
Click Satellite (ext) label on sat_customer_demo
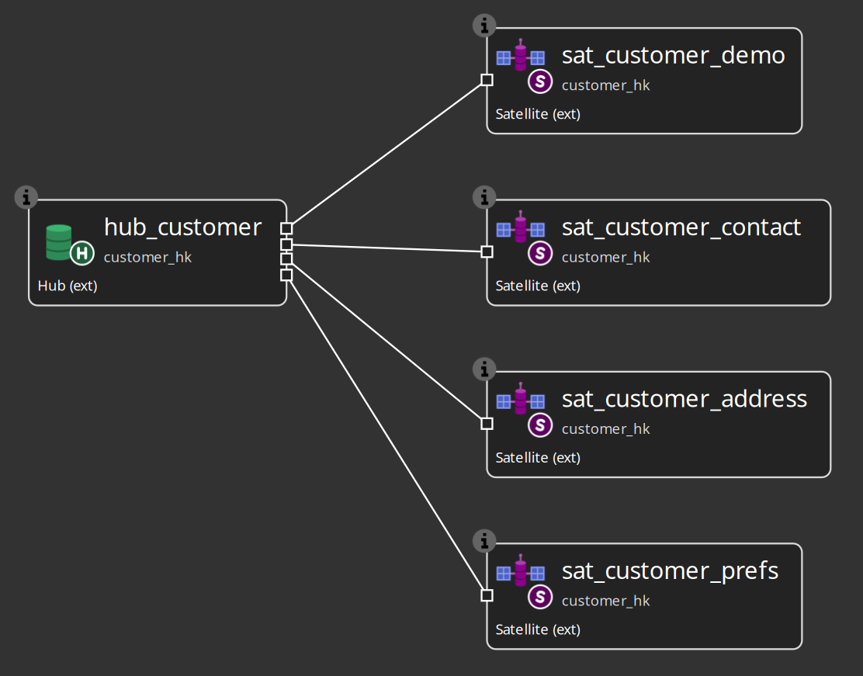(x=538, y=114)
